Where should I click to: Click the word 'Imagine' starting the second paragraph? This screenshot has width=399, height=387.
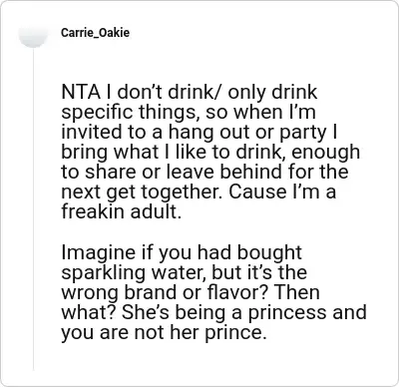[99, 252]
